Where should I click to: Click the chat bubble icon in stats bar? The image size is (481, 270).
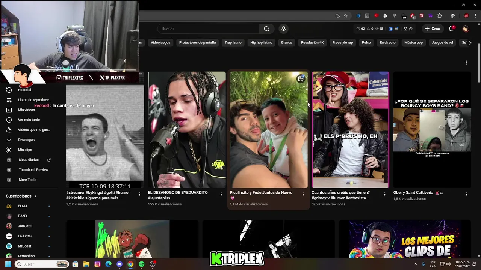(411, 29)
